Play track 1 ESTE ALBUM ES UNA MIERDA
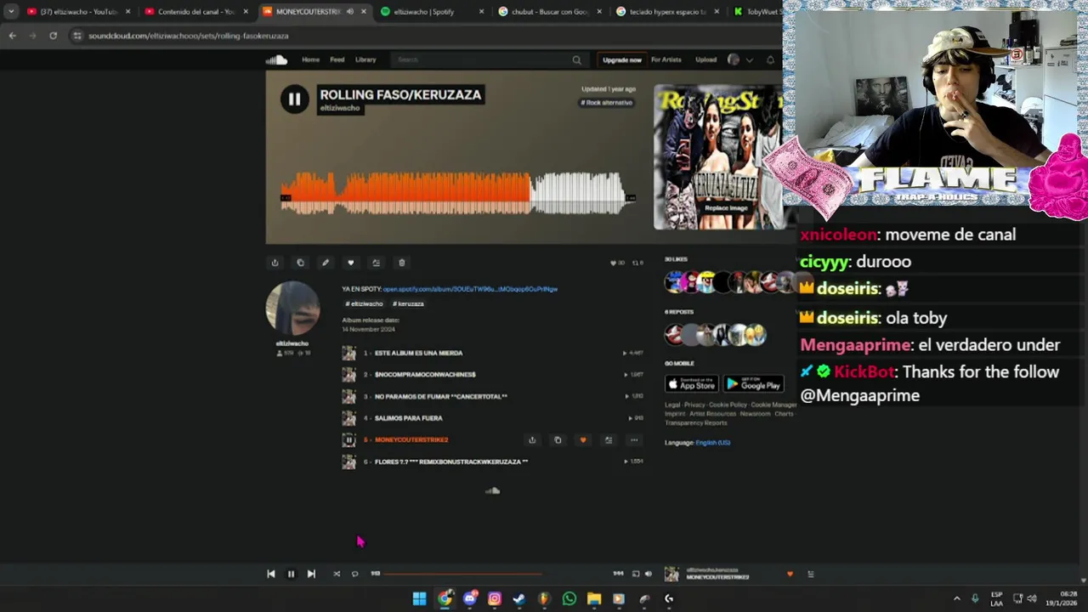This screenshot has width=1088, height=612. click(x=418, y=353)
